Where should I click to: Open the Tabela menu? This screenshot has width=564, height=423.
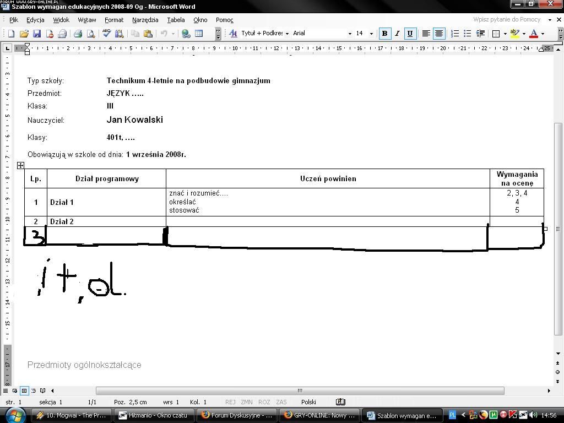(176, 20)
